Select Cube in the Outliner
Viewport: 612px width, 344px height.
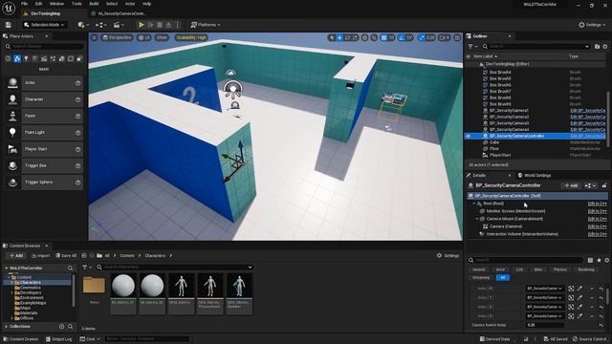pyautogui.click(x=494, y=142)
